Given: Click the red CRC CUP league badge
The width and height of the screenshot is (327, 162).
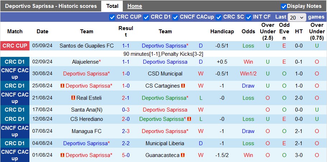Looking at the screenshot, I should tap(15, 46).
